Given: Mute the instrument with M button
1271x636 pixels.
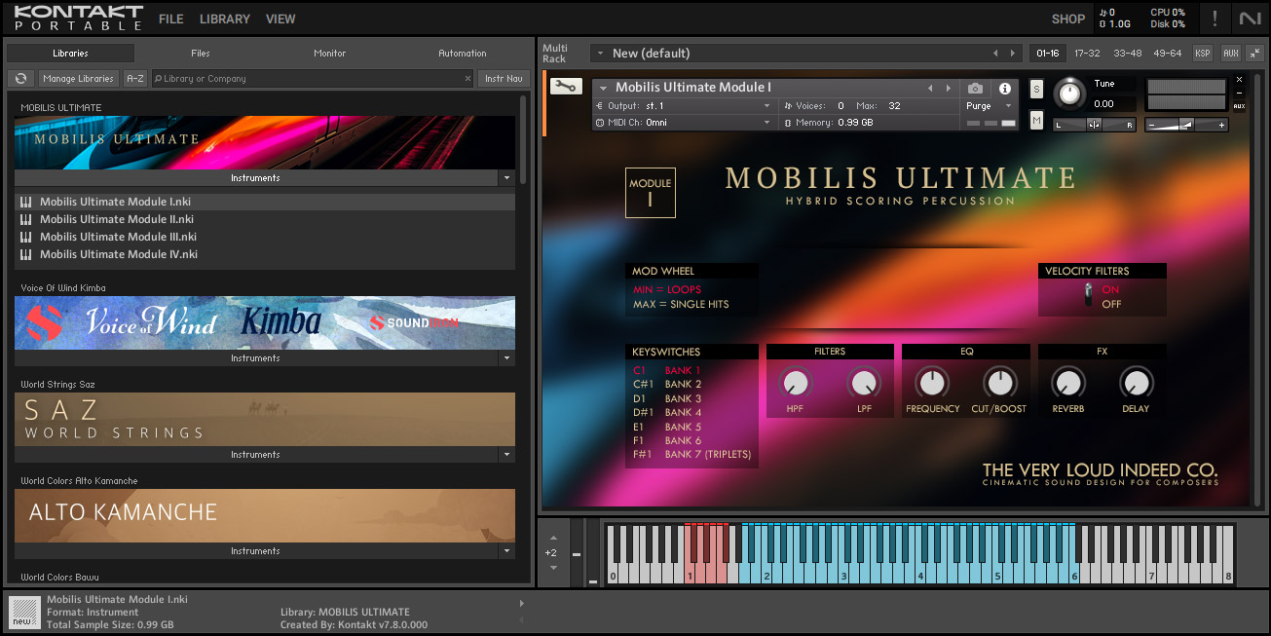Looking at the screenshot, I should point(1036,120).
